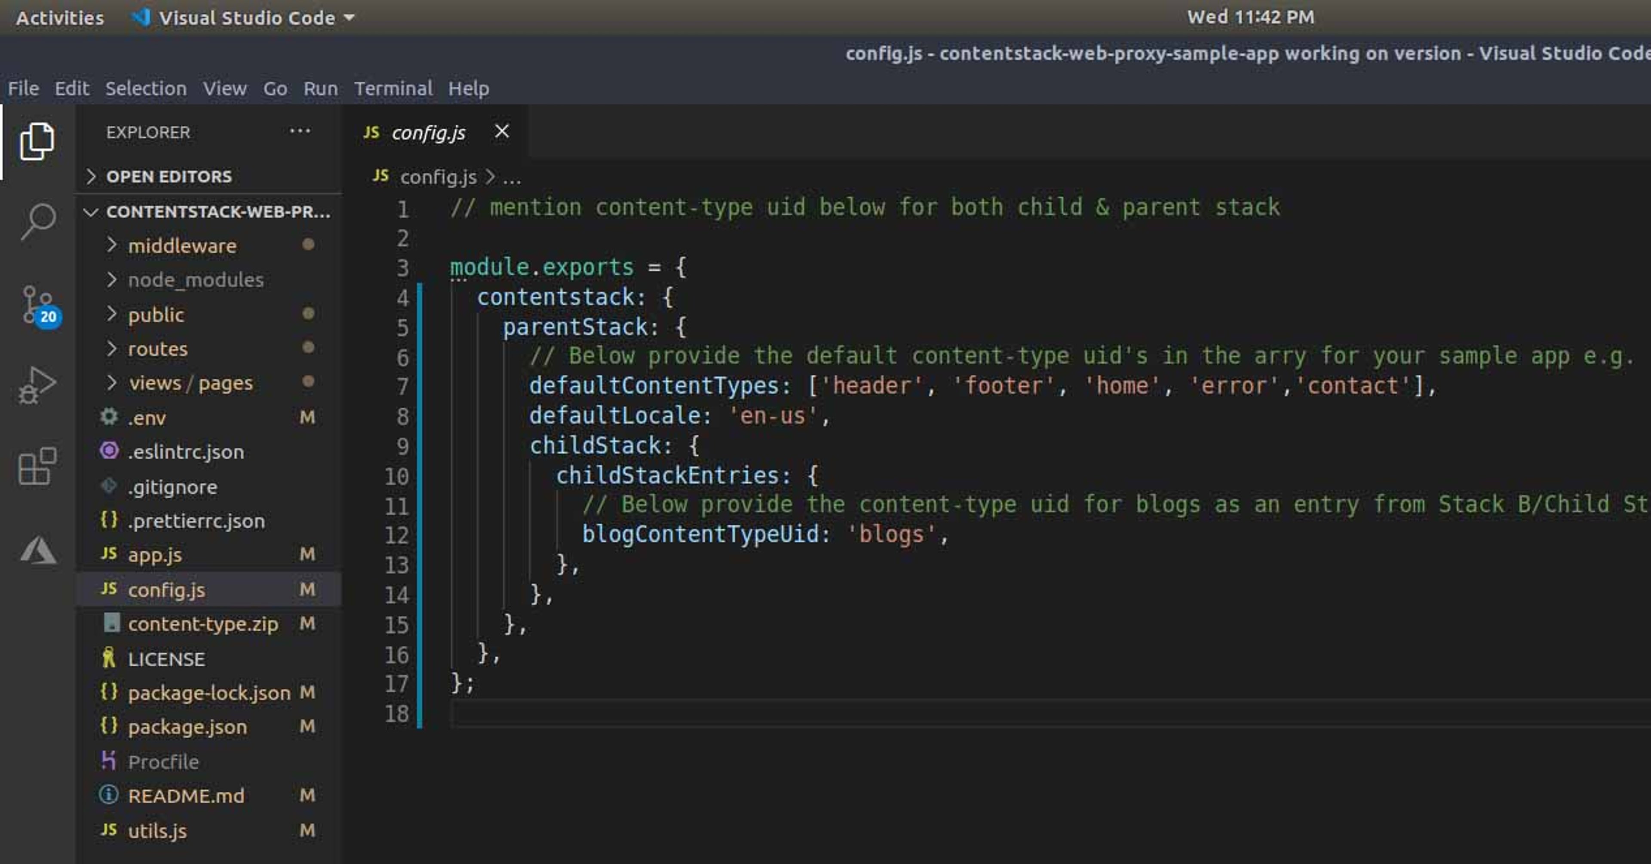Click the package.json braces icon

point(109,726)
